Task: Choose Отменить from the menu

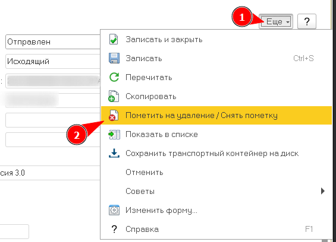Action: tap(216, 173)
